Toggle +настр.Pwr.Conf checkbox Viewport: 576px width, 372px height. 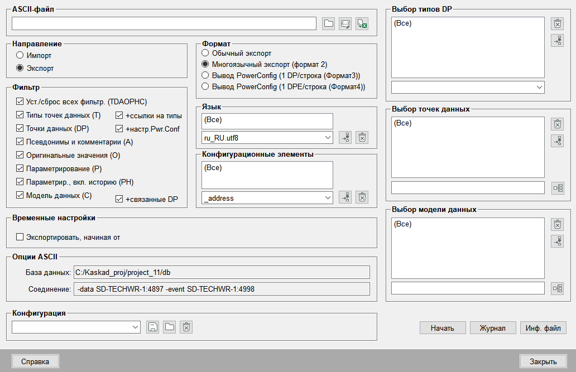(x=119, y=128)
